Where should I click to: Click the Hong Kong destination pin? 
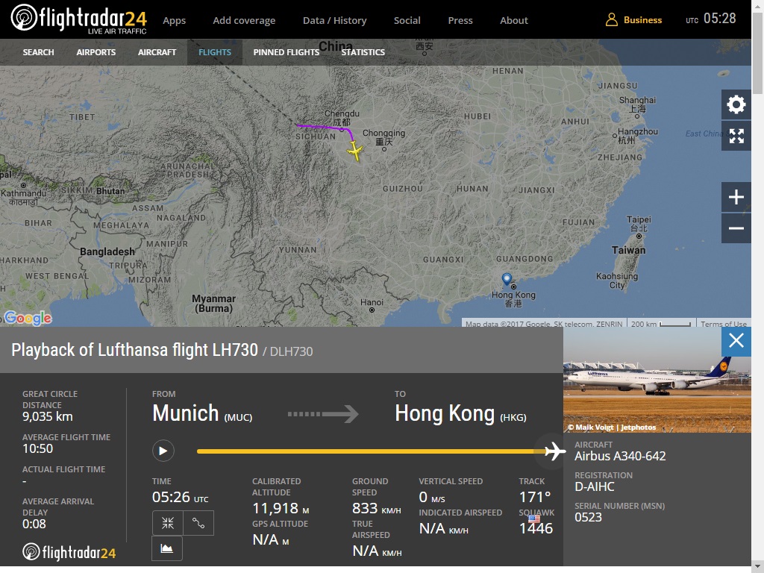point(507,280)
